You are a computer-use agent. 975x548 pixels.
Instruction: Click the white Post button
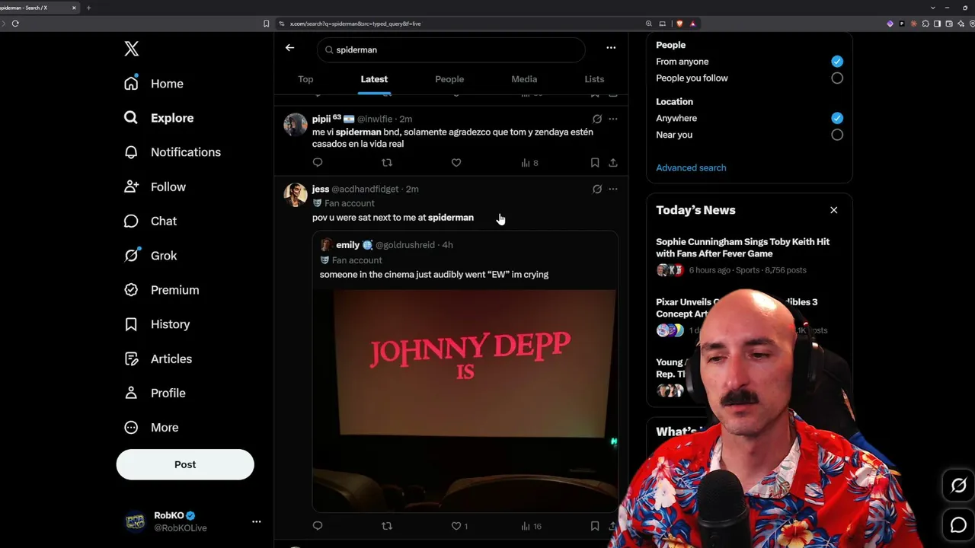pyautogui.click(x=185, y=464)
